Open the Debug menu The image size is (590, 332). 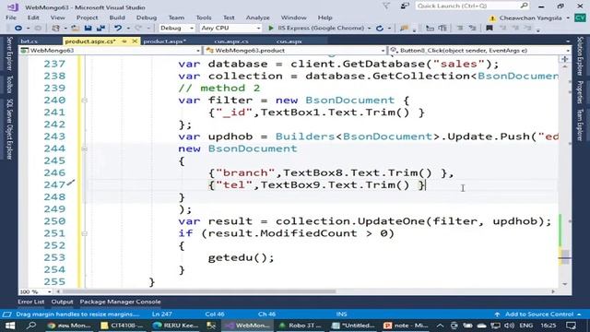[147, 18]
